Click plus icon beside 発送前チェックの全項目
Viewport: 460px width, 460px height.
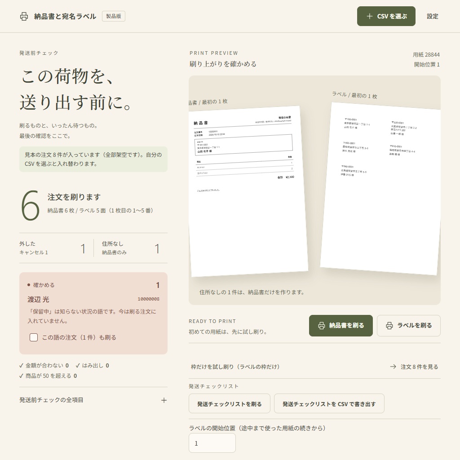tap(164, 400)
